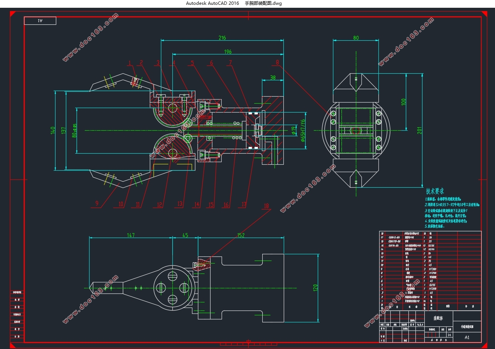Click technical requirement line 2 mentioning SH0357-92
495x349 pixels.
tap(452, 205)
